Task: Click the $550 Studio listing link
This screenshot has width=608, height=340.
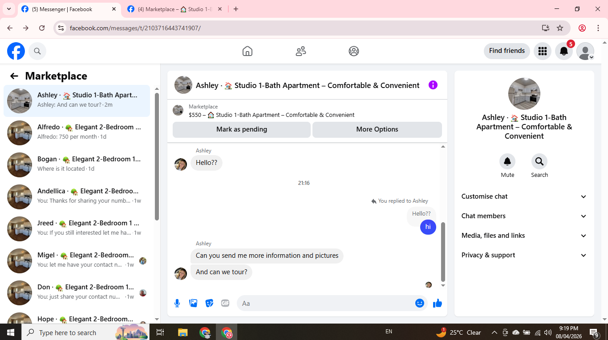Action: [272, 115]
